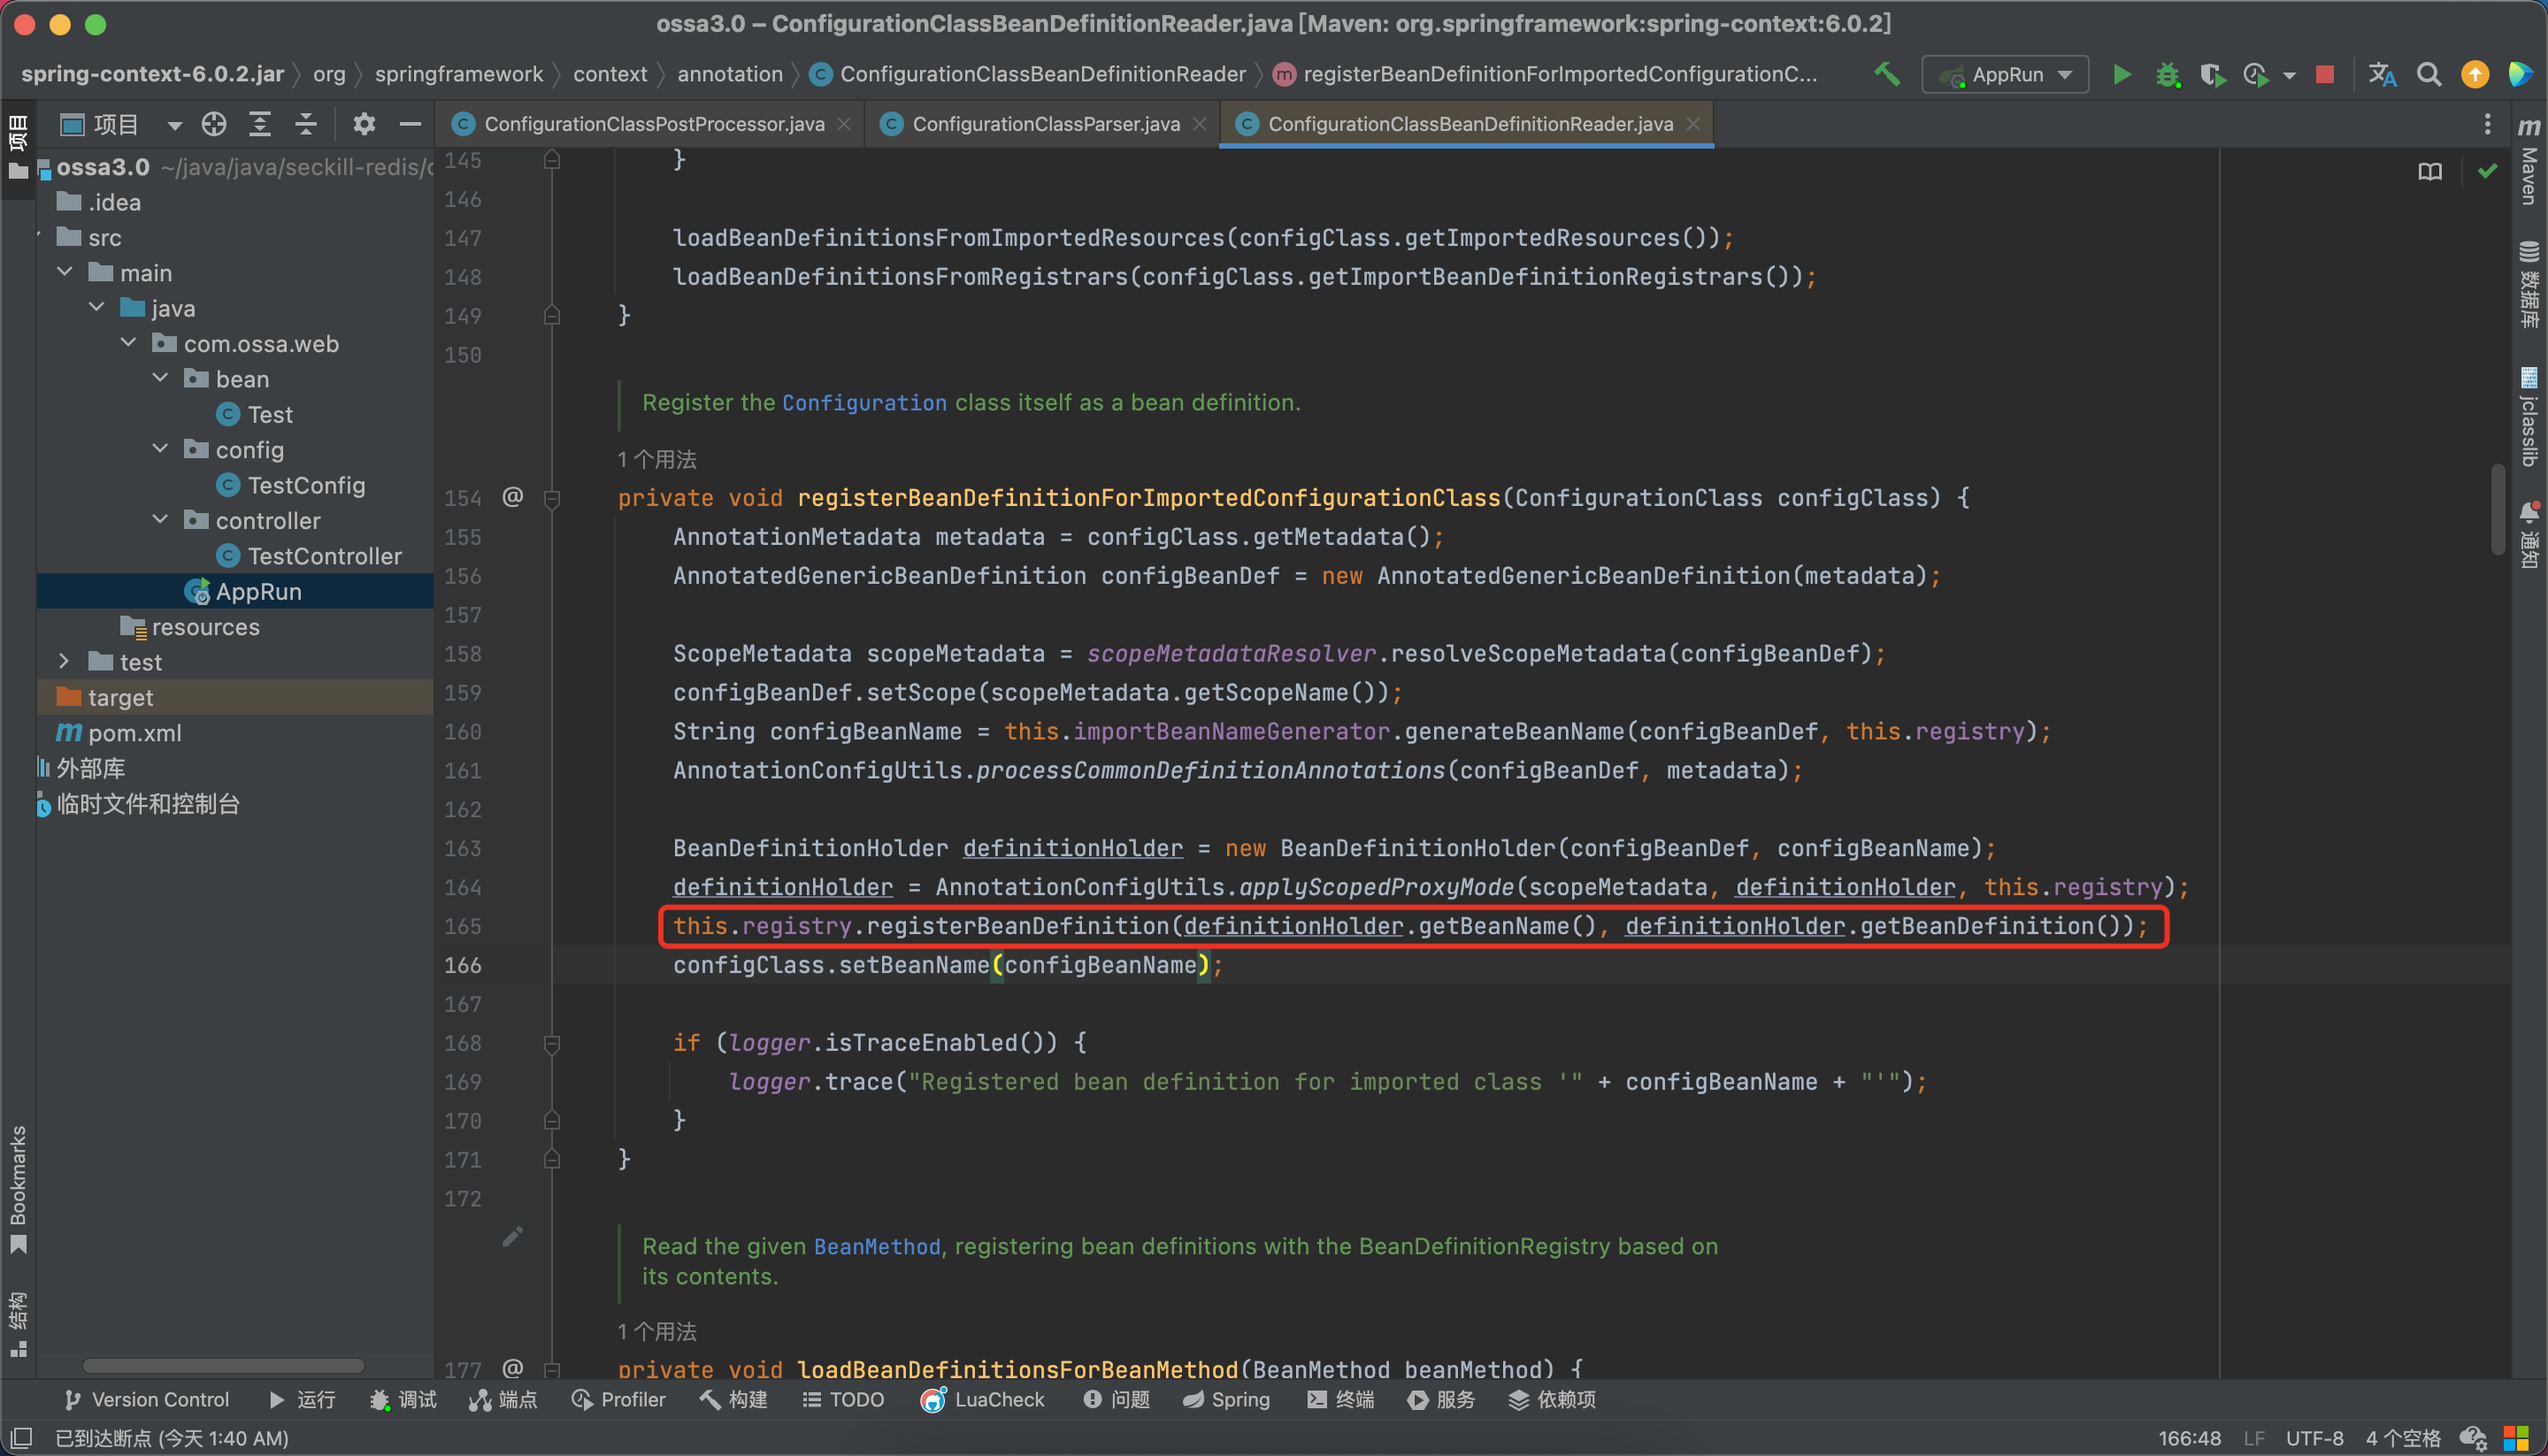Screen dimensions: 2548x1456
Task: Click the green Run AppRun button
Action: 2121,75
